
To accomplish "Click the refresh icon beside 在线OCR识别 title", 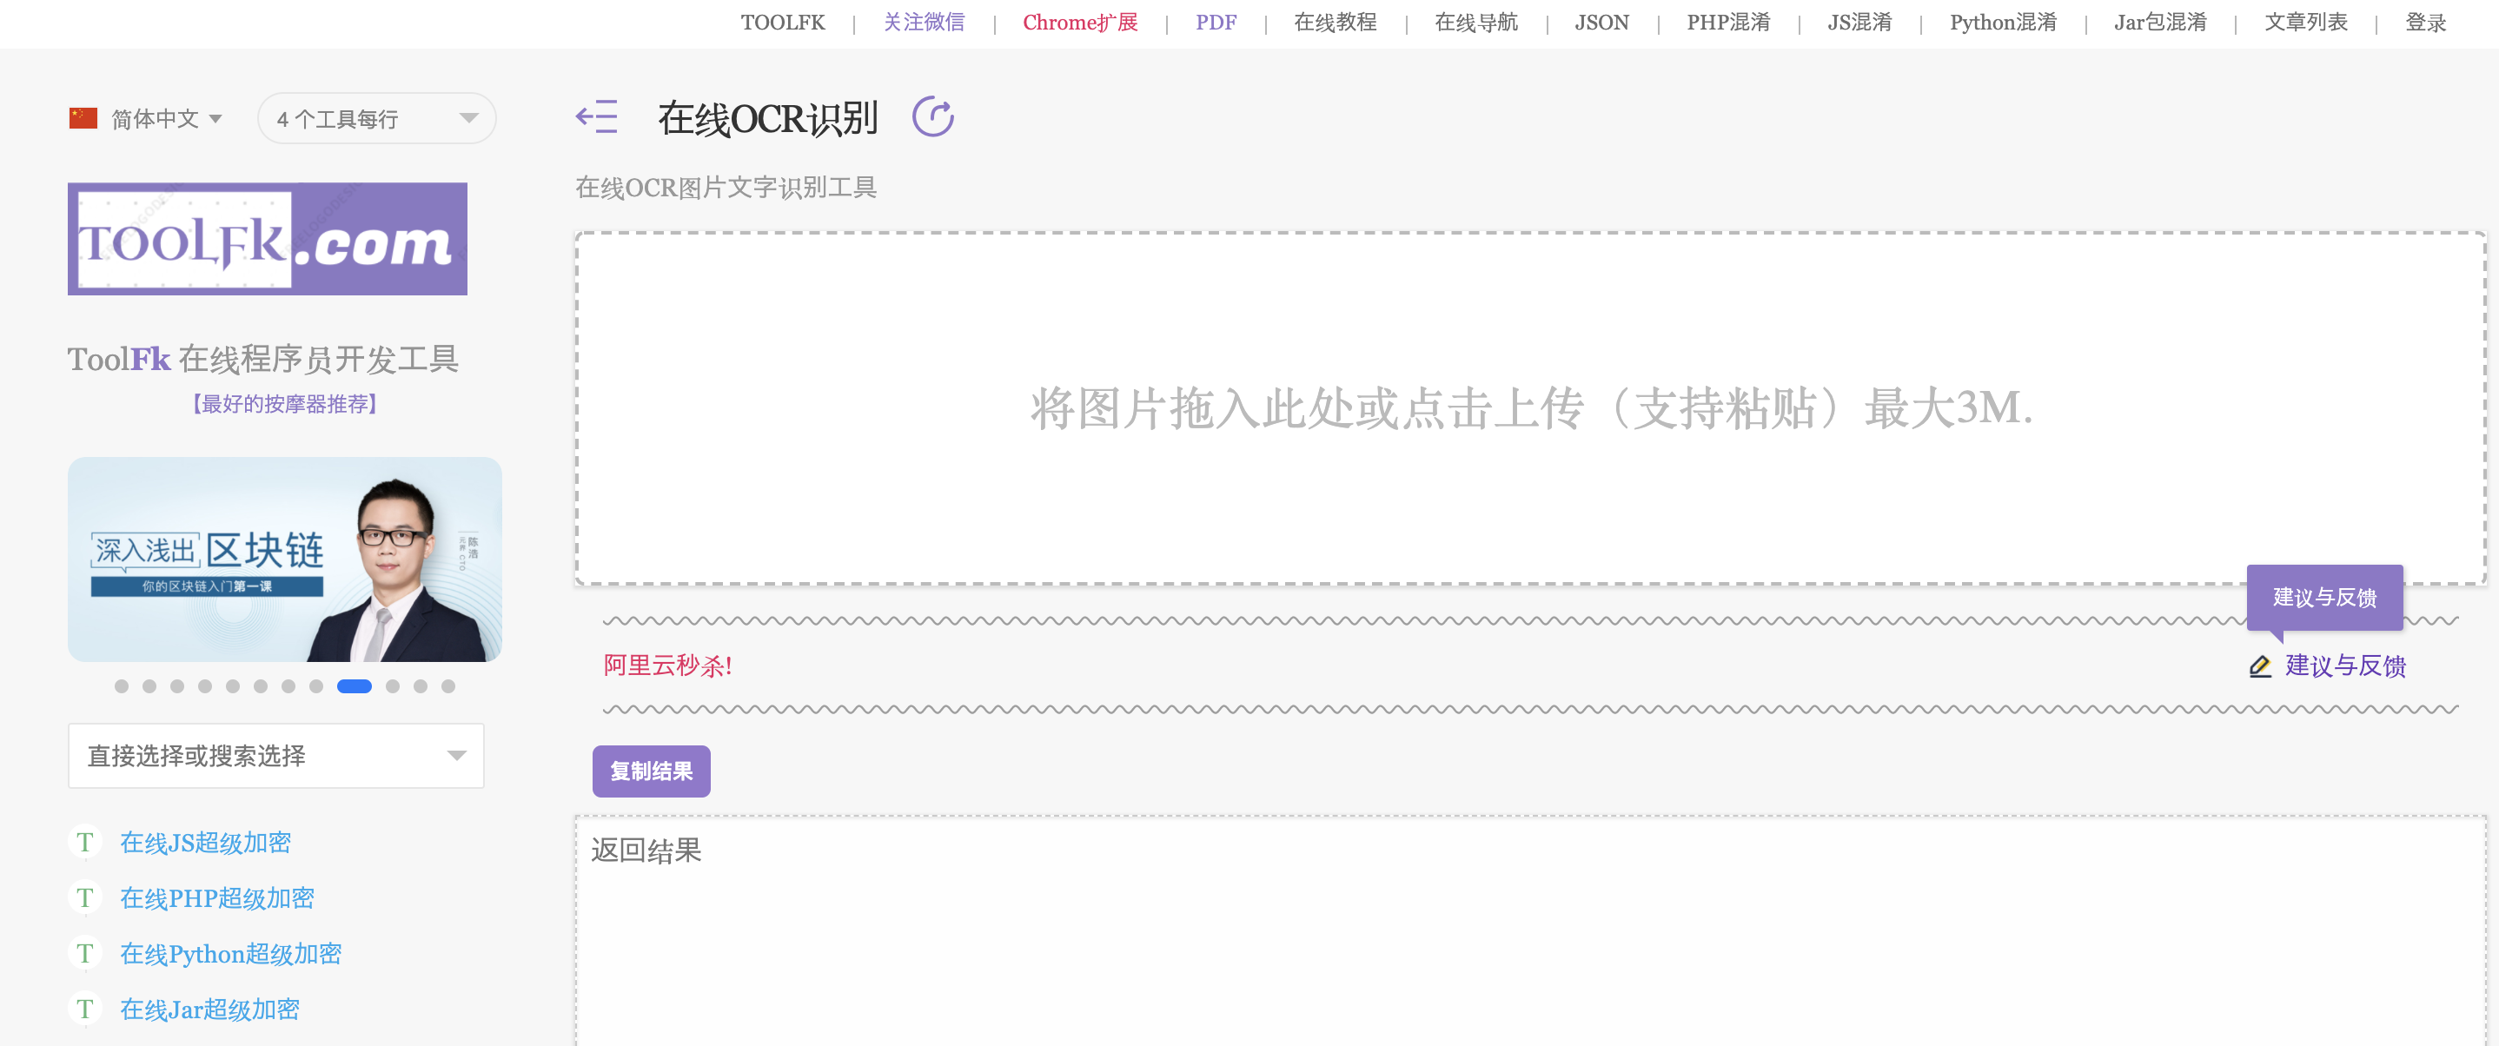I will point(933,116).
